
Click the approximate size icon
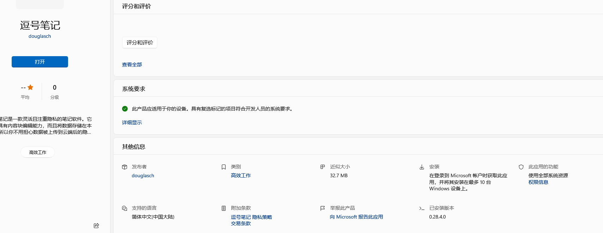click(322, 167)
